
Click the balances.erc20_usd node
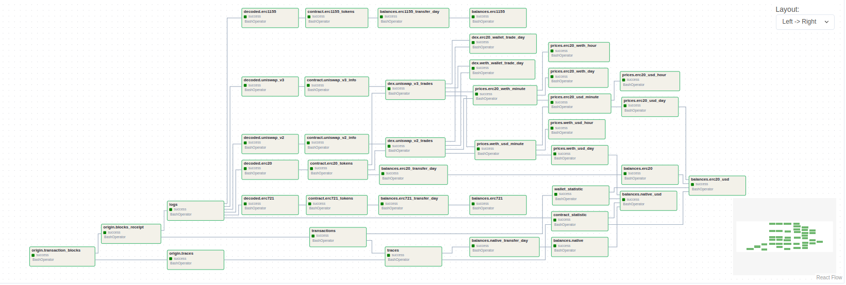718,186
